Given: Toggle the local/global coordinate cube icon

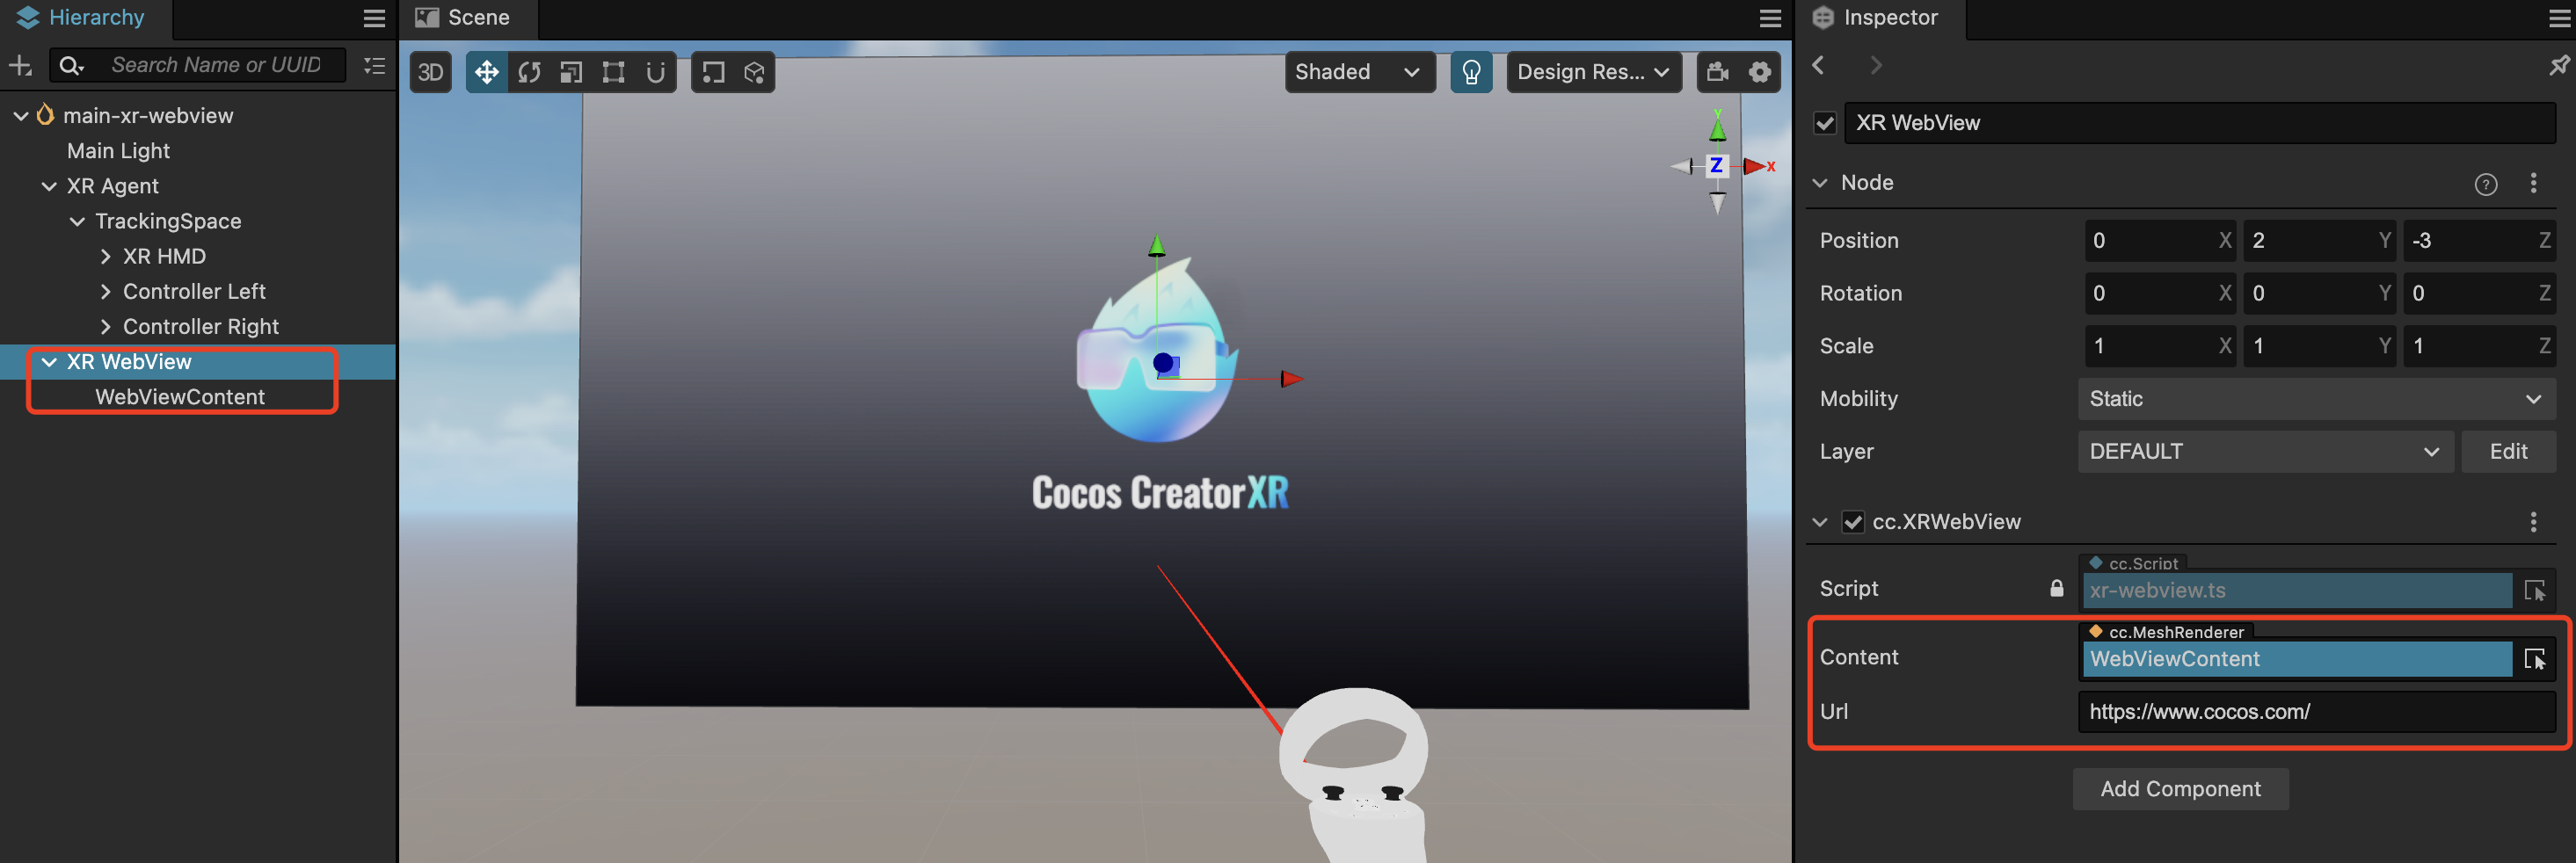Looking at the screenshot, I should [x=754, y=72].
